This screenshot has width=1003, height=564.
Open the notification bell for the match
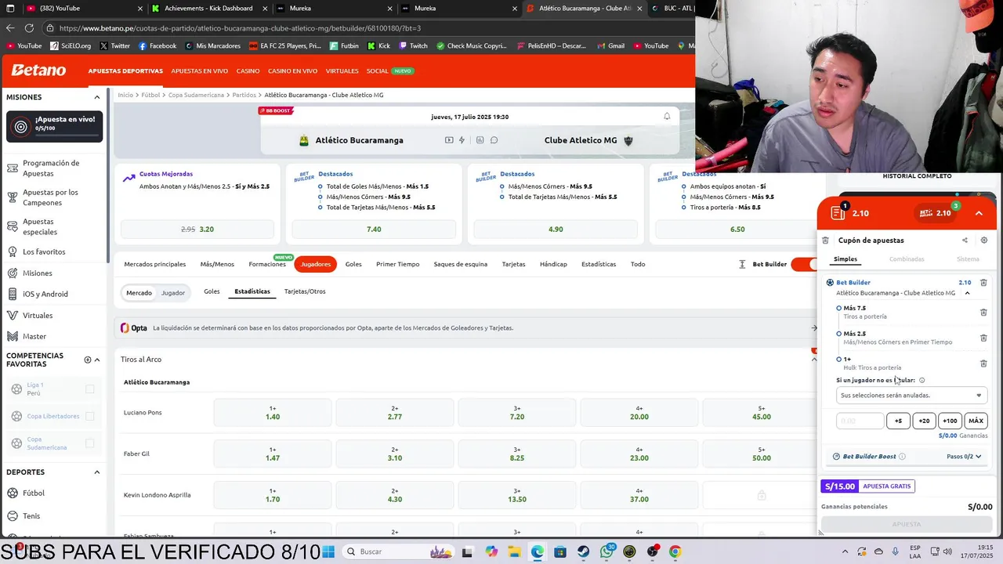pyautogui.click(x=667, y=117)
